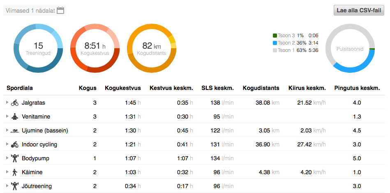
Task: Open the calendar icon beside Viimased 1 nädalat
Action: click(60, 11)
